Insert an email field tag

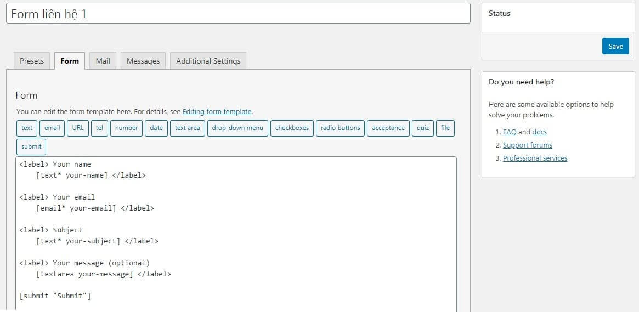click(x=52, y=128)
